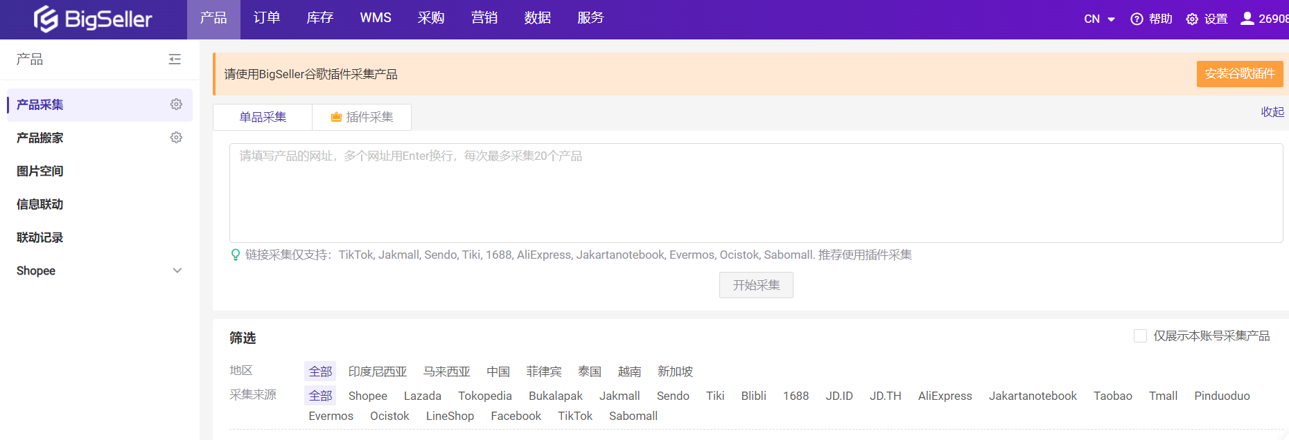Click the 安装谷歌插件 button
The image size is (1289, 440).
tap(1240, 74)
